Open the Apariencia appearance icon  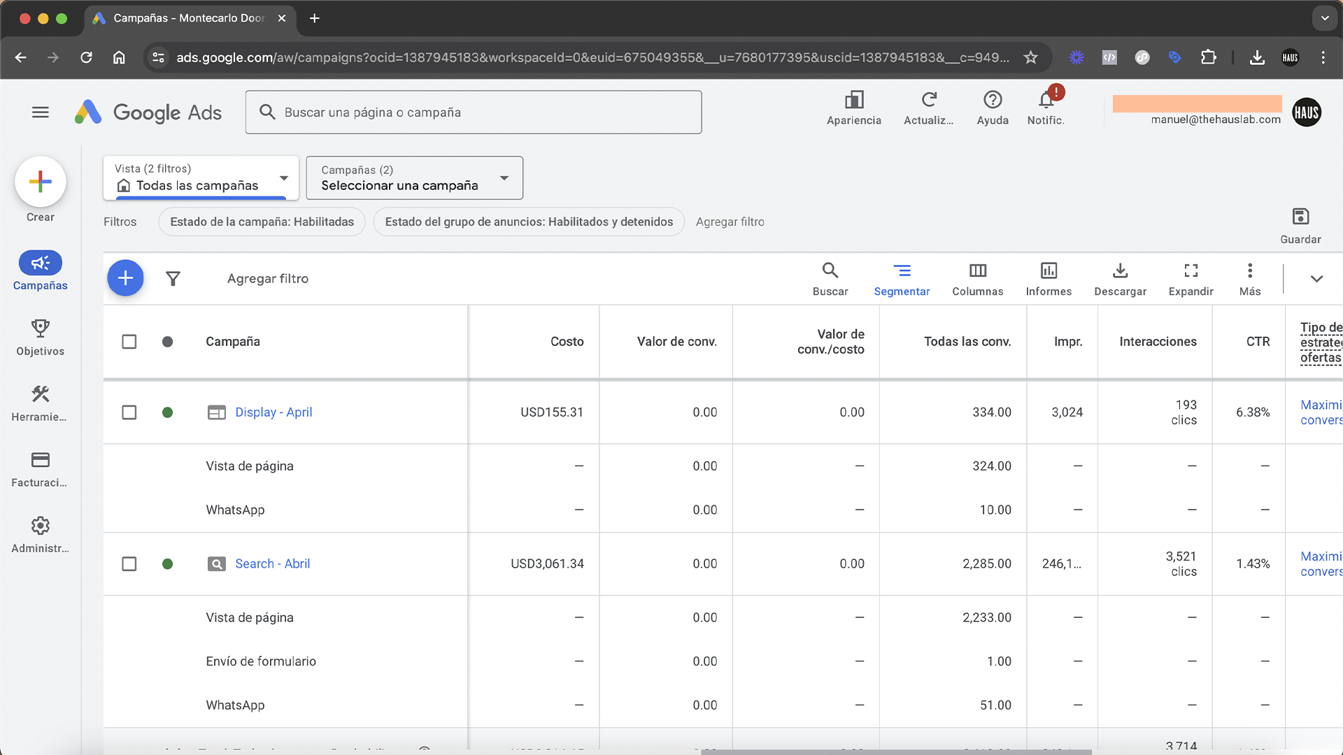coord(853,101)
